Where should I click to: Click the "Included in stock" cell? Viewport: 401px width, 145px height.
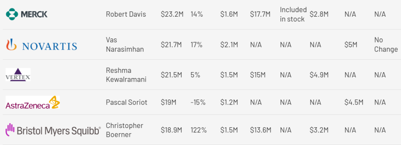[293, 14]
